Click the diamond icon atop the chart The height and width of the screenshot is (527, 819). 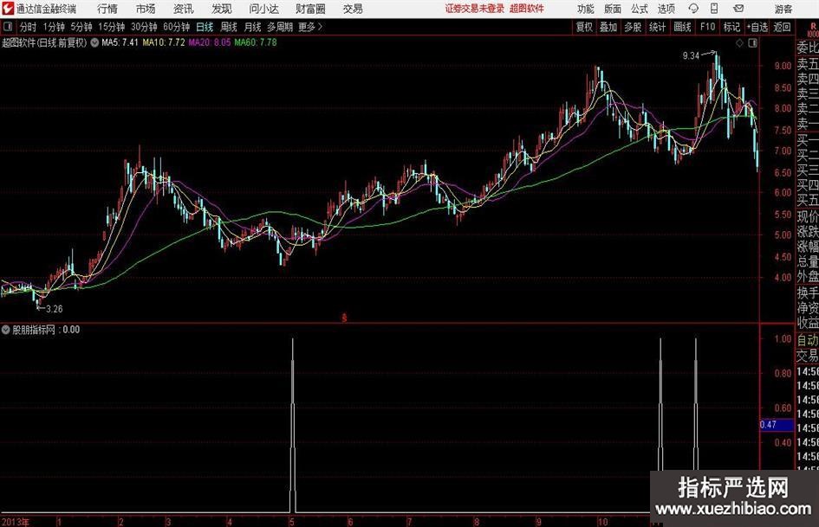click(x=739, y=43)
